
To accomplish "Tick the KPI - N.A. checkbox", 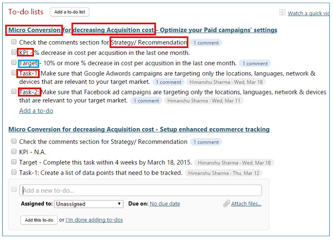I will [14, 151].
